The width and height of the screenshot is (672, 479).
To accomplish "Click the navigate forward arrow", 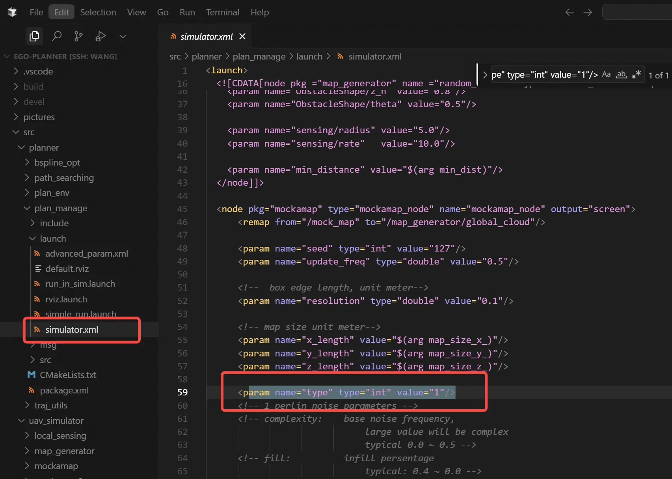I will pos(588,12).
